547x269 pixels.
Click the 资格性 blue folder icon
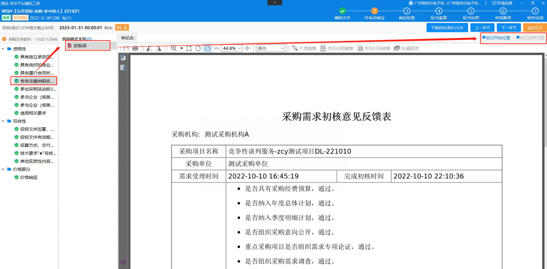click(9, 49)
